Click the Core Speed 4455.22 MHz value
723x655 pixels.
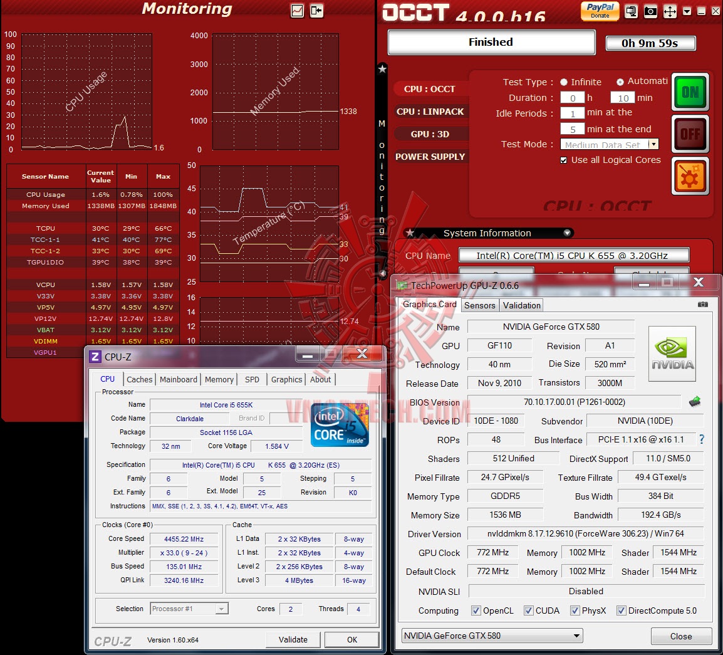coord(184,539)
